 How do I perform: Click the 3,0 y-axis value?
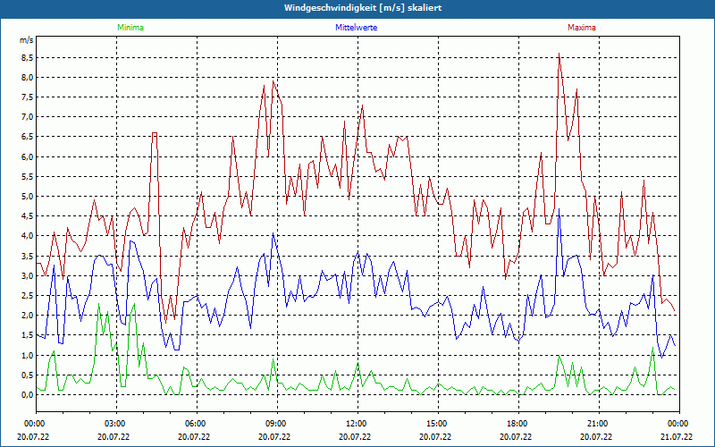[x=27, y=275]
